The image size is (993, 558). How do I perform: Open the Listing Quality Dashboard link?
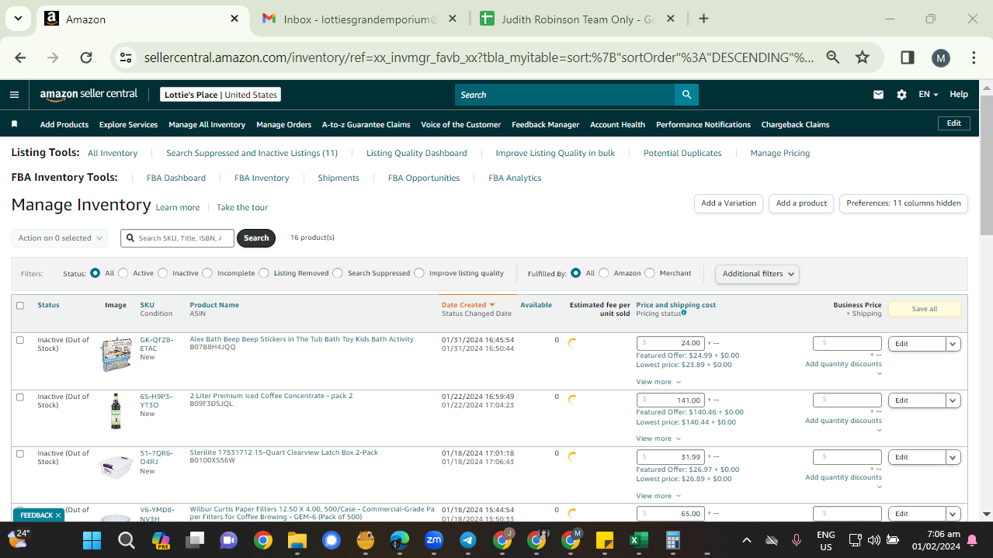(417, 153)
